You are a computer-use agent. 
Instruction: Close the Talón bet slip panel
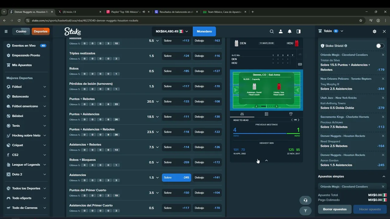click(384, 31)
